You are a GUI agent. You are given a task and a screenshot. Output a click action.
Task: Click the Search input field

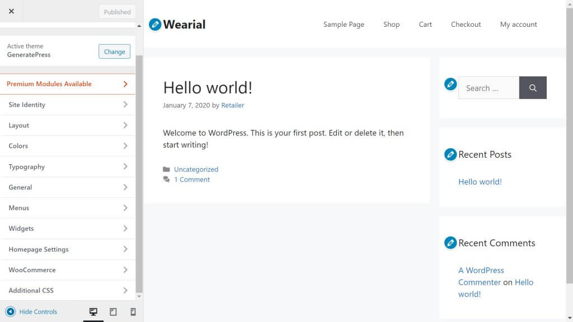pos(489,88)
